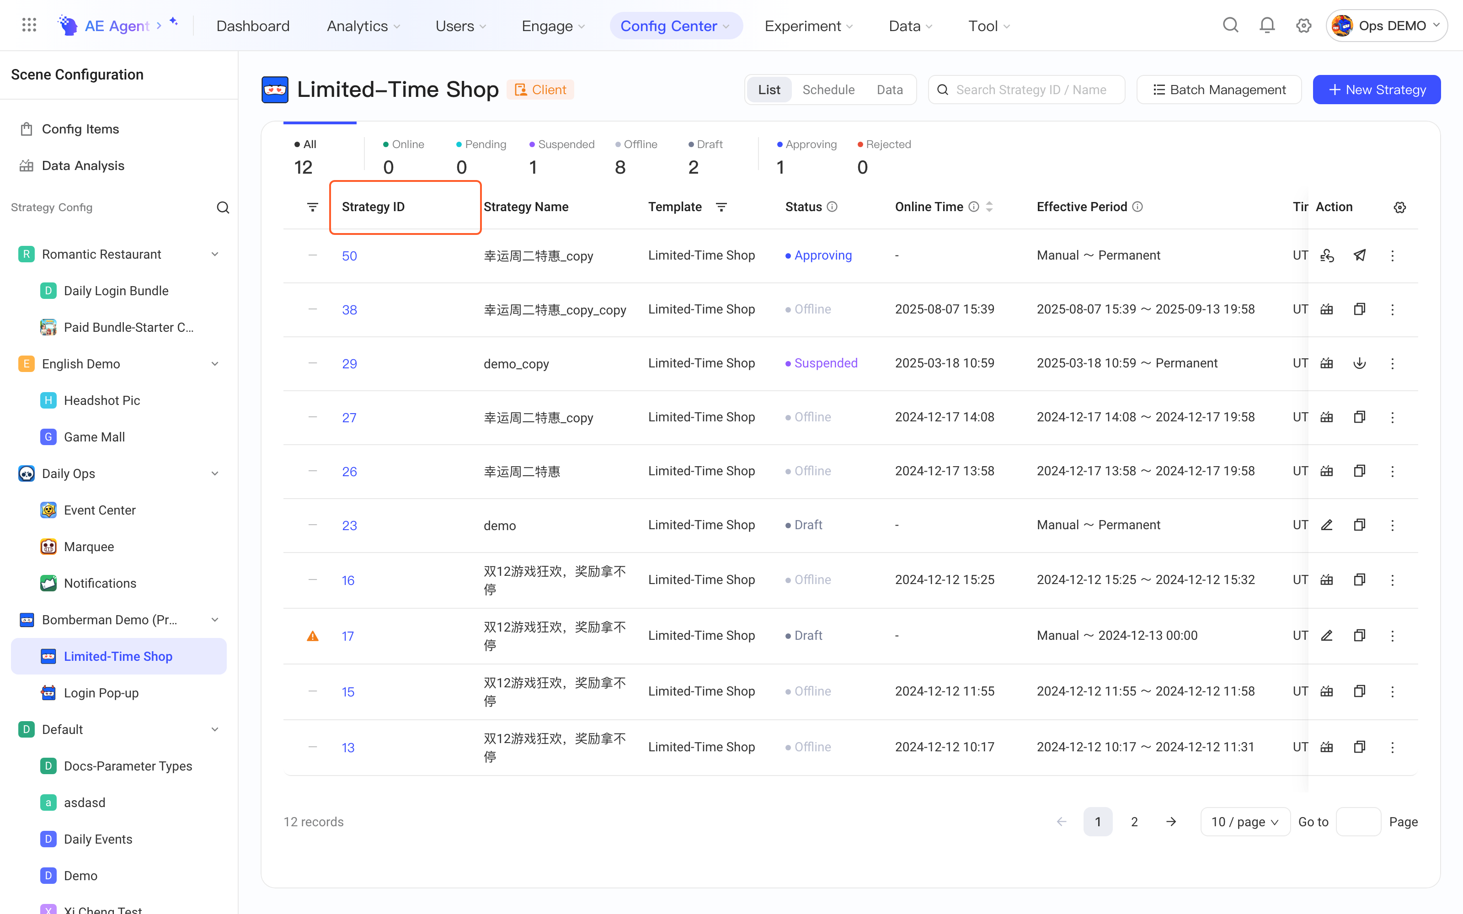Open table column settings gear
The height and width of the screenshot is (914, 1463).
tap(1399, 207)
